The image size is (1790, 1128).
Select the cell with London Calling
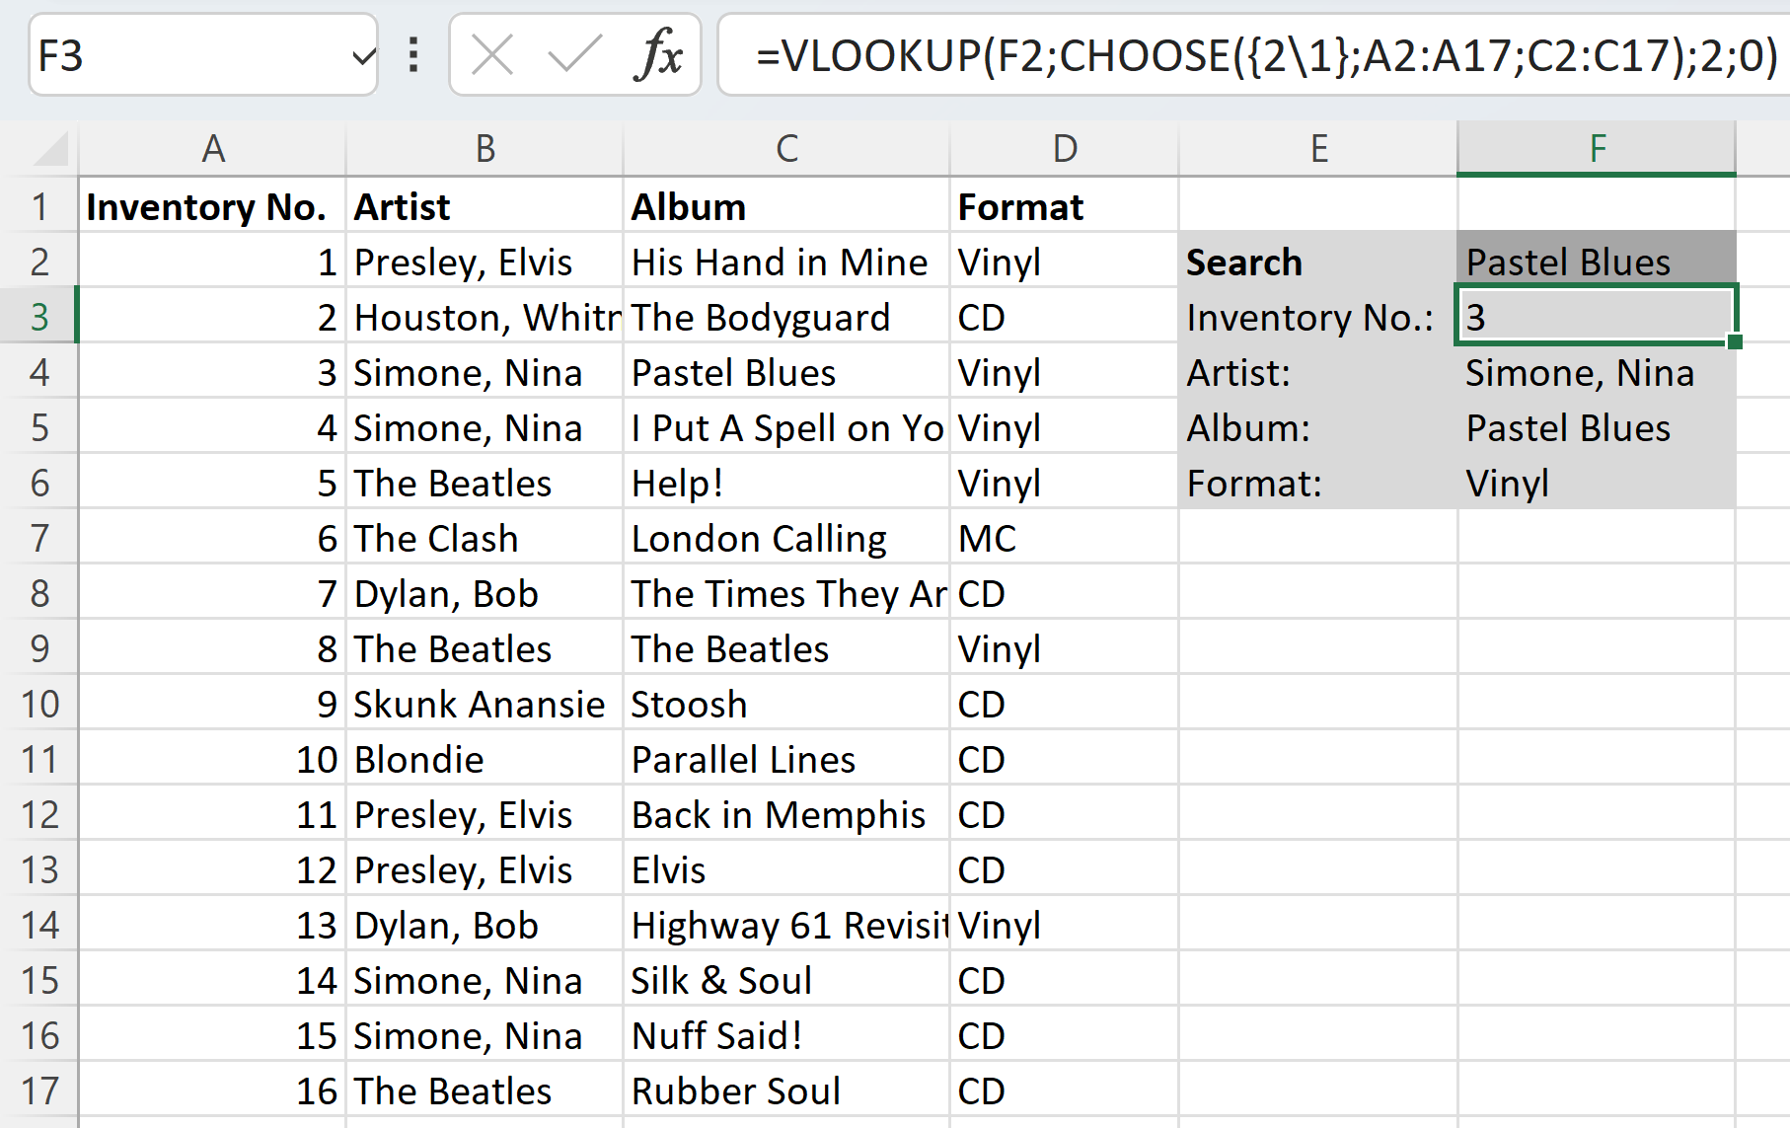(x=786, y=539)
